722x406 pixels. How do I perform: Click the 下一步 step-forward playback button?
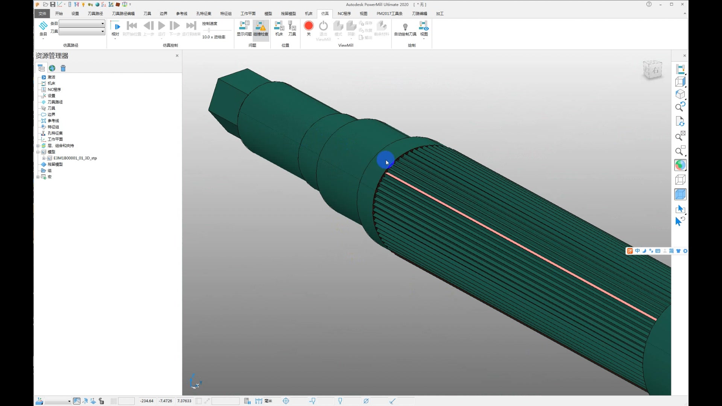click(174, 26)
